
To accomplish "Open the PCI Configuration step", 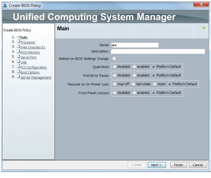I will tap(33, 67).
